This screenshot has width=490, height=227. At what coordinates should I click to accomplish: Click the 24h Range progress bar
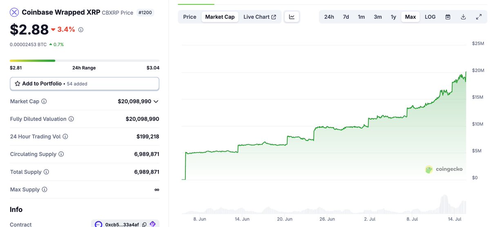pos(85,61)
